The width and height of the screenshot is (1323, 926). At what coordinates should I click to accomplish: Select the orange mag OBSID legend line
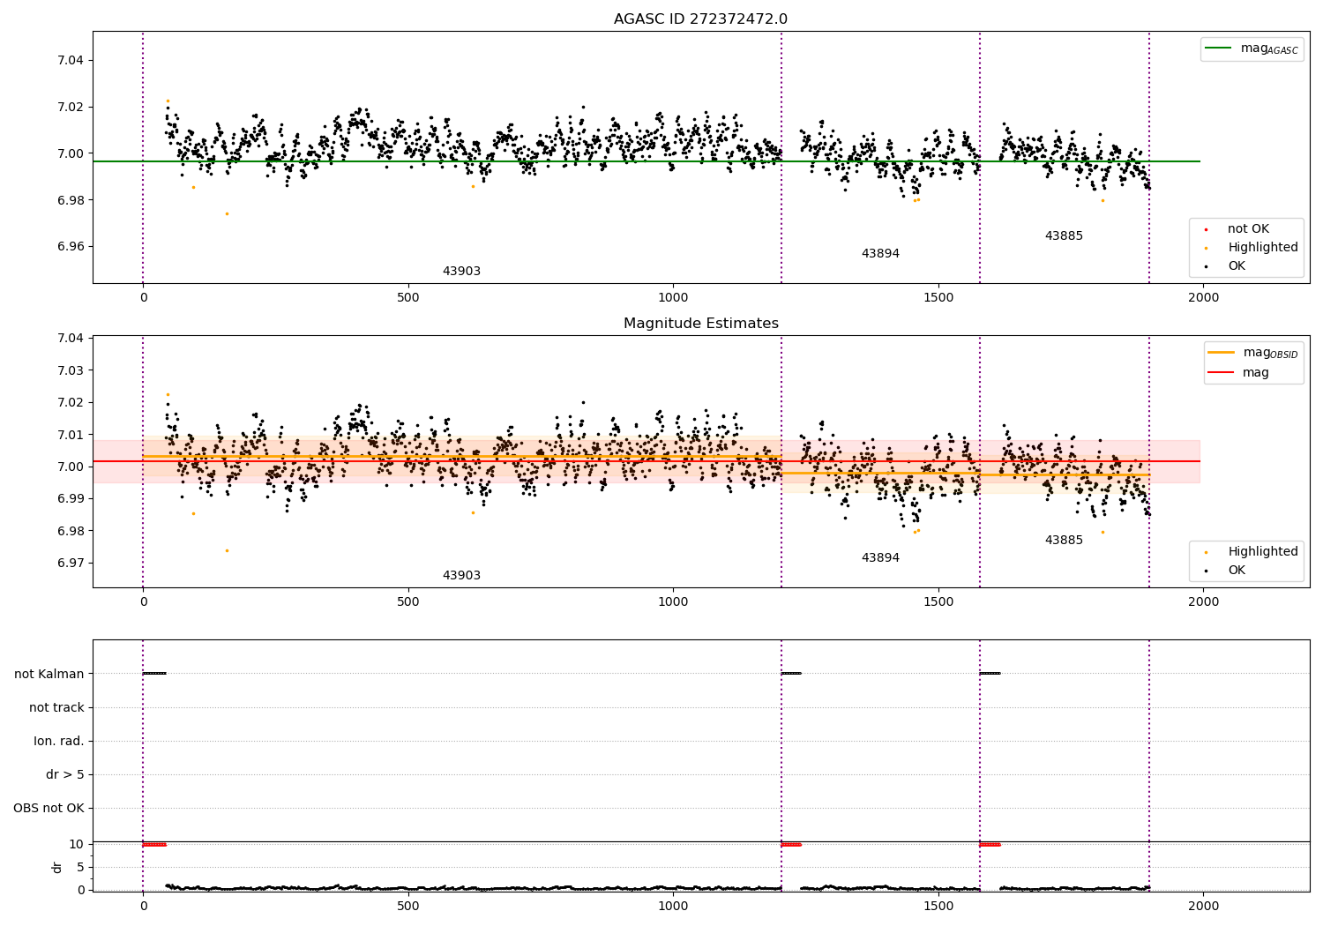coord(1222,353)
